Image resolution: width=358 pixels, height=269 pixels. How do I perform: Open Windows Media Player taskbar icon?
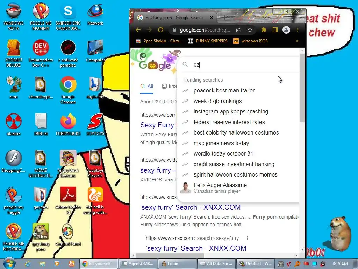tap(57, 264)
